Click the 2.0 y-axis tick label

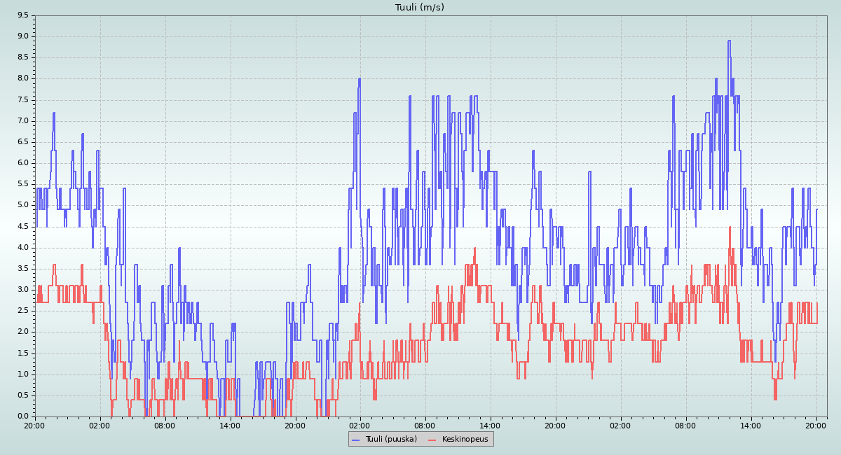point(23,332)
